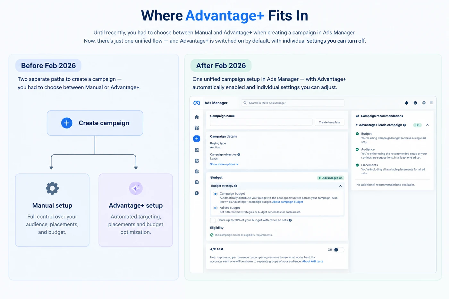Click the gear icon in Manual setup card
The height and width of the screenshot is (299, 449).
pos(52,188)
